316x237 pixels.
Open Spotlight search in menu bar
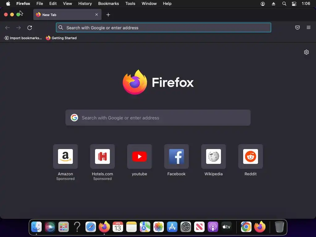[284, 4]
